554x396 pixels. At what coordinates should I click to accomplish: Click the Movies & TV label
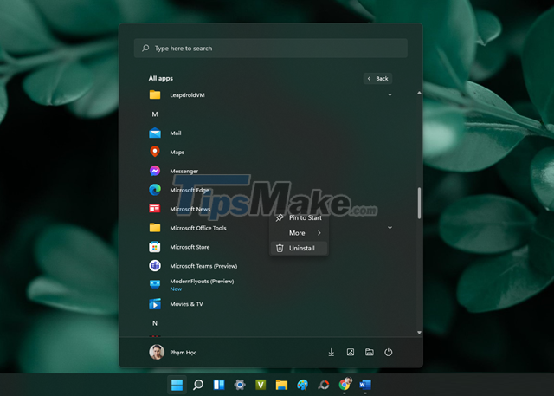pos(187,304)
